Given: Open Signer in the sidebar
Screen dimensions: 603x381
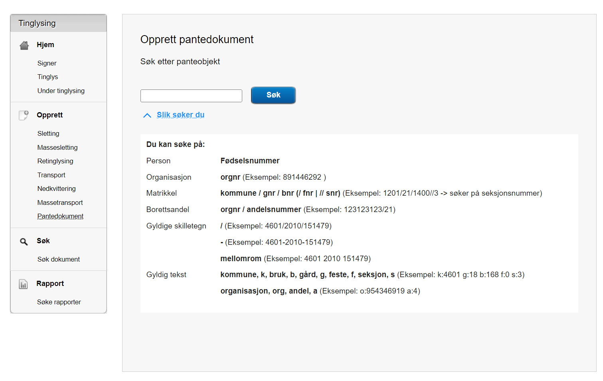Looking at the screenshot, I should coord(47,63).
